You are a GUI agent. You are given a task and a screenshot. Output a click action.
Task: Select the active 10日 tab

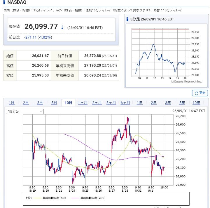[x=69, y=103]
